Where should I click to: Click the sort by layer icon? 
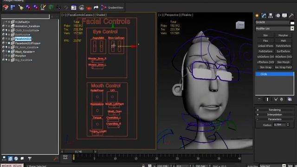(10, 159)
